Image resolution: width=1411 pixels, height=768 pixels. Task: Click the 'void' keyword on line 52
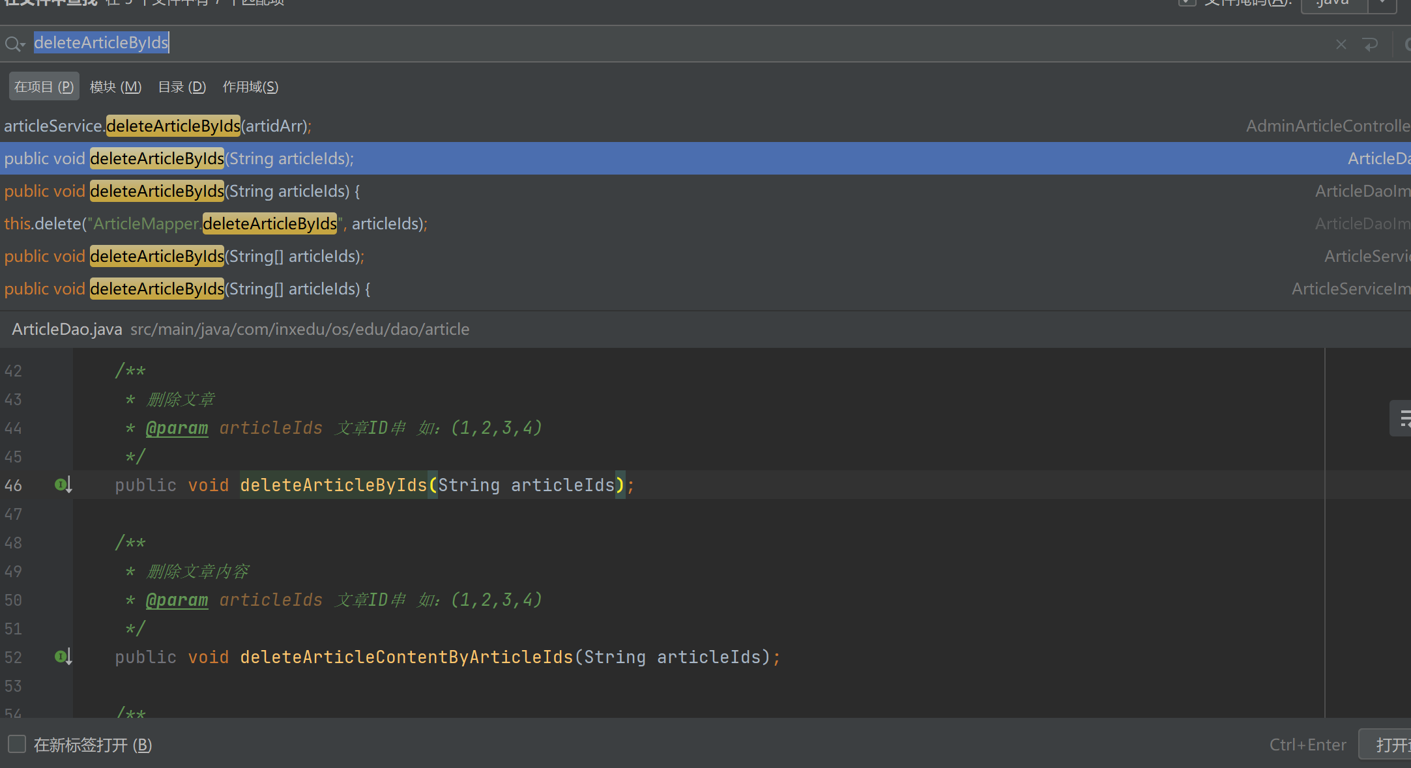click(x=209, y=657)
